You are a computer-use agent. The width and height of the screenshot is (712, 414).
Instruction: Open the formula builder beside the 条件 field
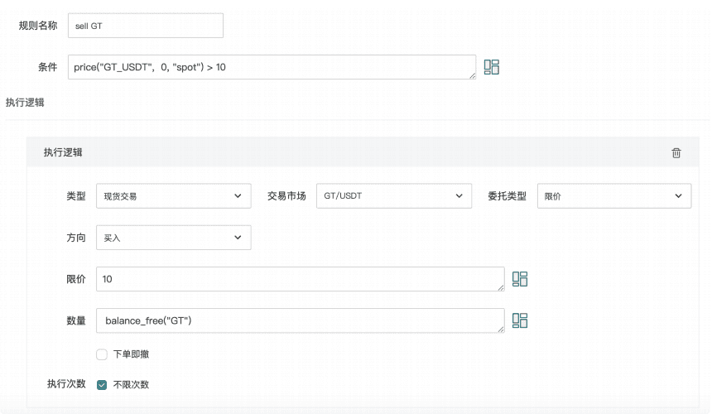click(491, 67)
